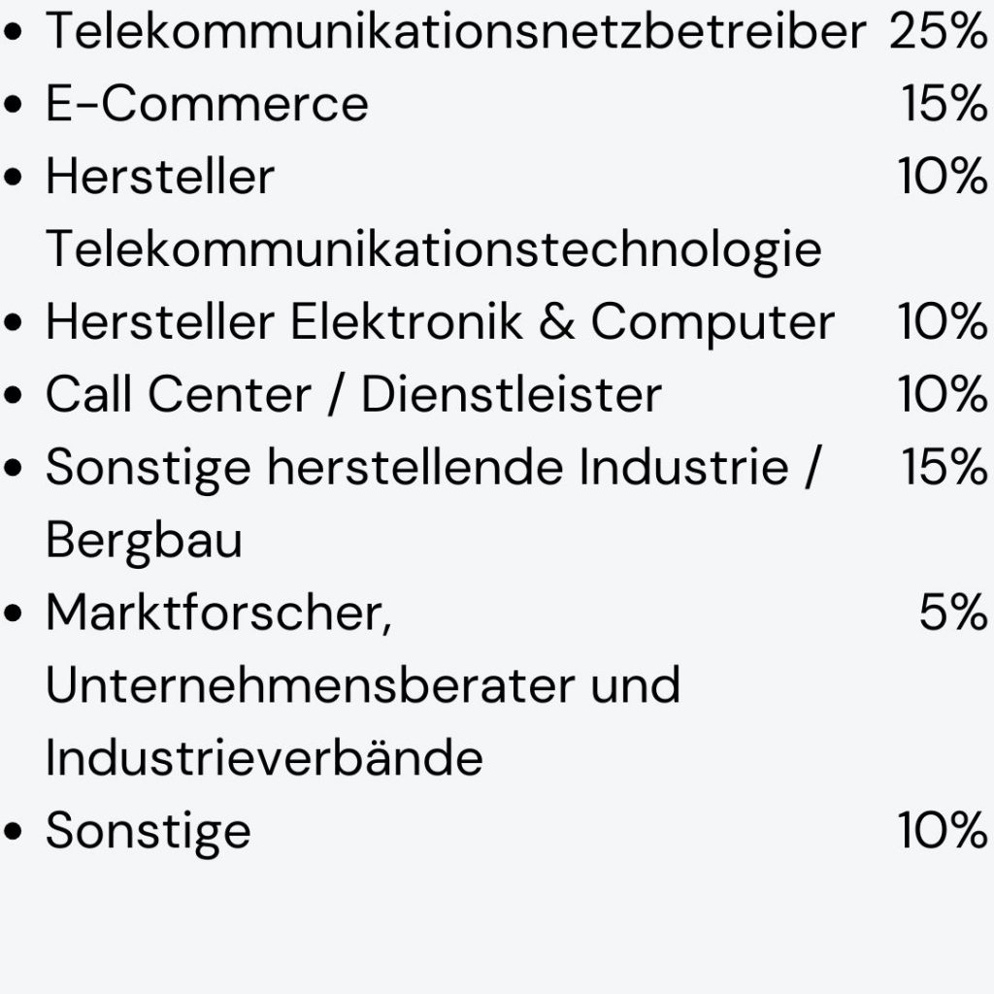
Task: Click the bullet point before Marktforscher
Action: click(x=15, y=614)
